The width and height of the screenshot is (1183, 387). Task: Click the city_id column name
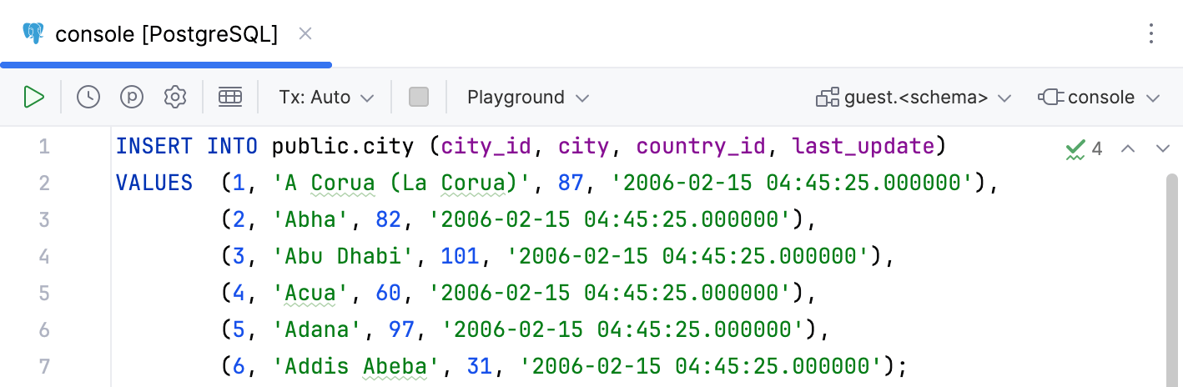[x=486, y=148]
